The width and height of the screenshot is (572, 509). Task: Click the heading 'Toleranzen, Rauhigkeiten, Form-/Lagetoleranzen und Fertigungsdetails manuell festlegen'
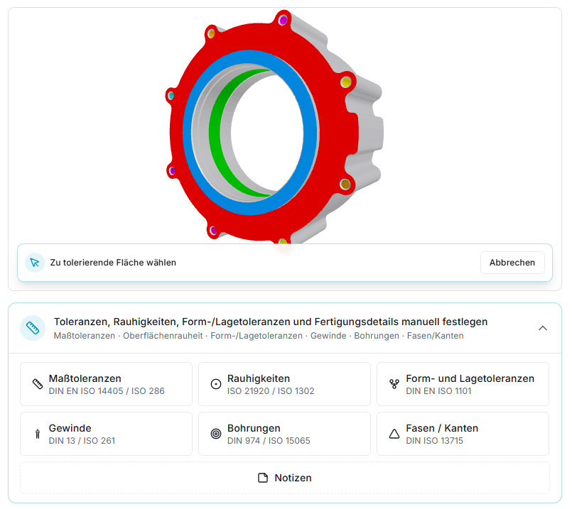coord(271,322)
